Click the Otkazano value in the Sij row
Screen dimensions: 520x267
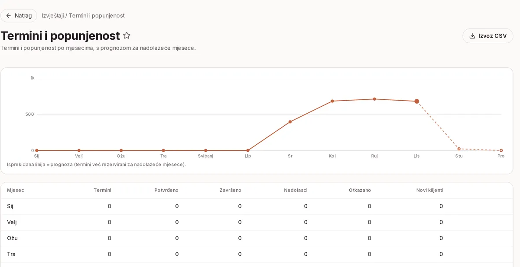369,206
